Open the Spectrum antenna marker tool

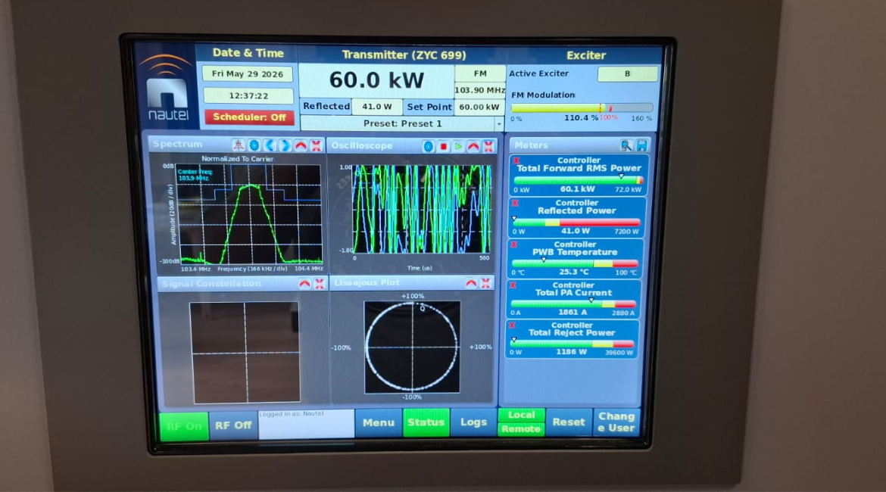click(x=239, y=145)
